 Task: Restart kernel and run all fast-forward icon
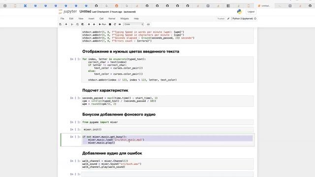click(120, 24)
